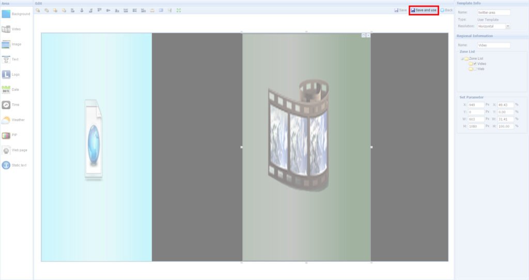The height and width of the screenshot is (280, 529).
Task: Uncheck the Video zone checkbox
Action: (x=475, y=63)
